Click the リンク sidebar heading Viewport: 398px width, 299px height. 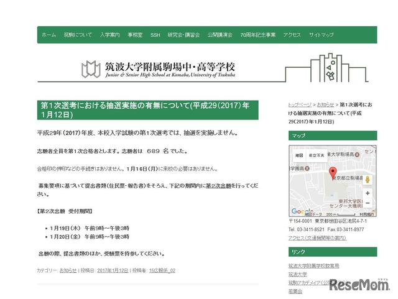(333, 252)
